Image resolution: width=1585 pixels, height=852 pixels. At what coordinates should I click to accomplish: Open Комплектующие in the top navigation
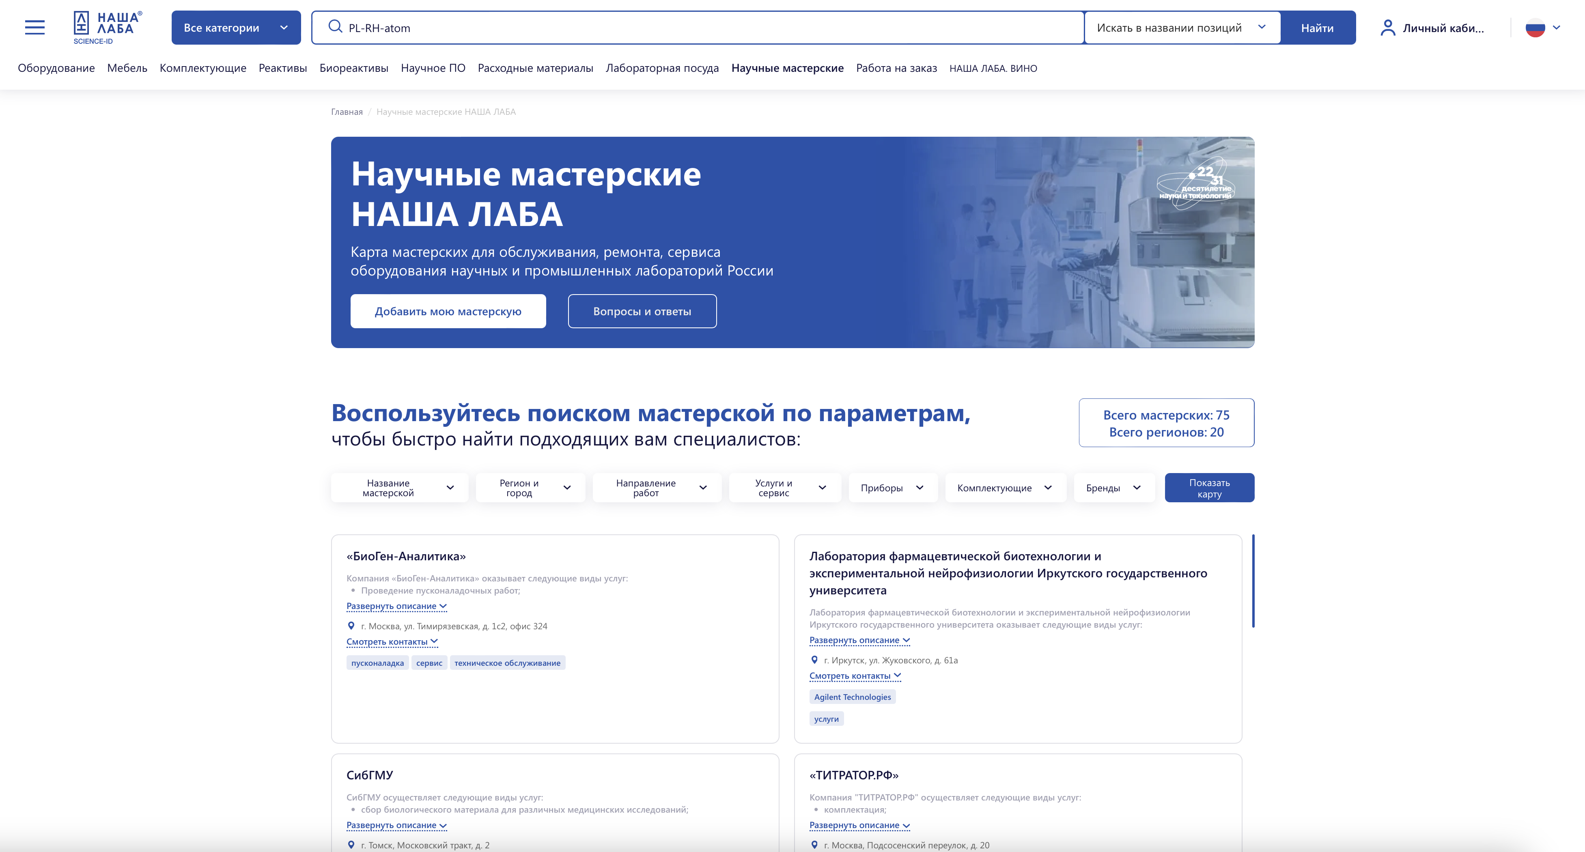203,68
